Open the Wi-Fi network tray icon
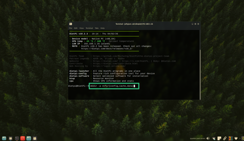This screenshot has height=141, width=244. coord(236,138)
